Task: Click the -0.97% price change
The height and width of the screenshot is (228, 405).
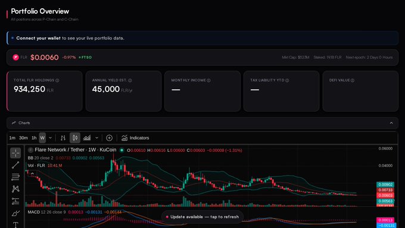Action: tap(69, 57)
